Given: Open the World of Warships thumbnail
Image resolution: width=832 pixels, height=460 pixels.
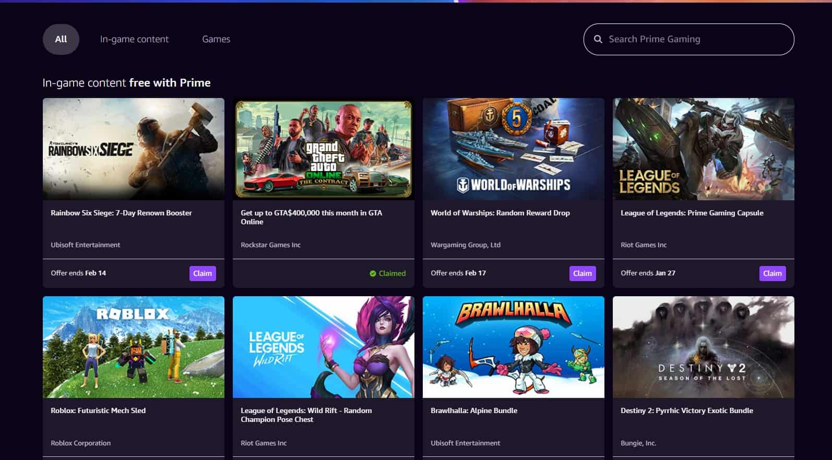Looking at the screenshot, I should 514,149.
